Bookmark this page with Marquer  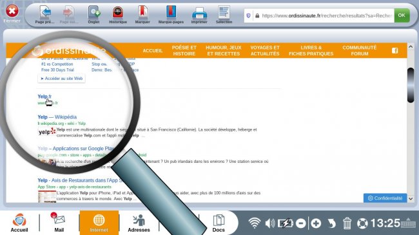(142, 15)
